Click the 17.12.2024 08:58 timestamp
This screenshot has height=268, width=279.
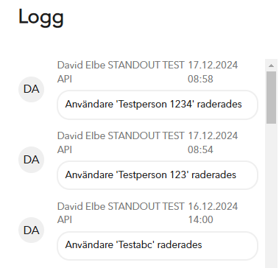[213, 72]
